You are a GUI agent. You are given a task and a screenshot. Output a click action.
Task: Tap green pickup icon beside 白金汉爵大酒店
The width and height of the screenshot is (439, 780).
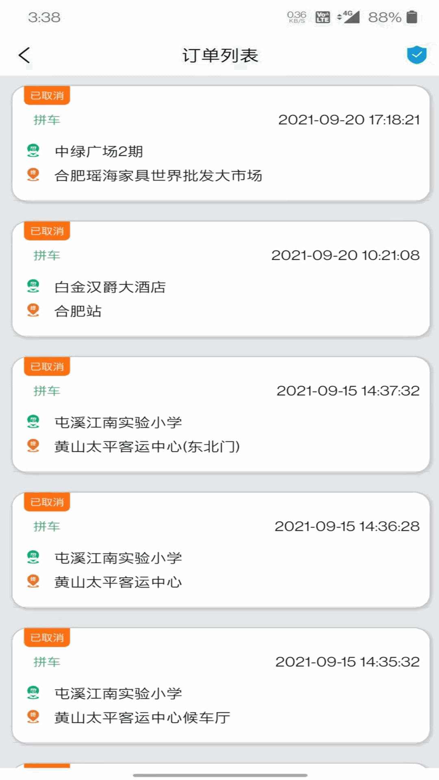(x=33, y=286)
